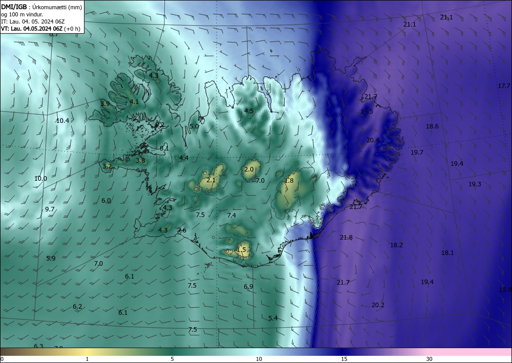
Task: Click the 5.4 value near the bottom
Action: coord(273,318)
